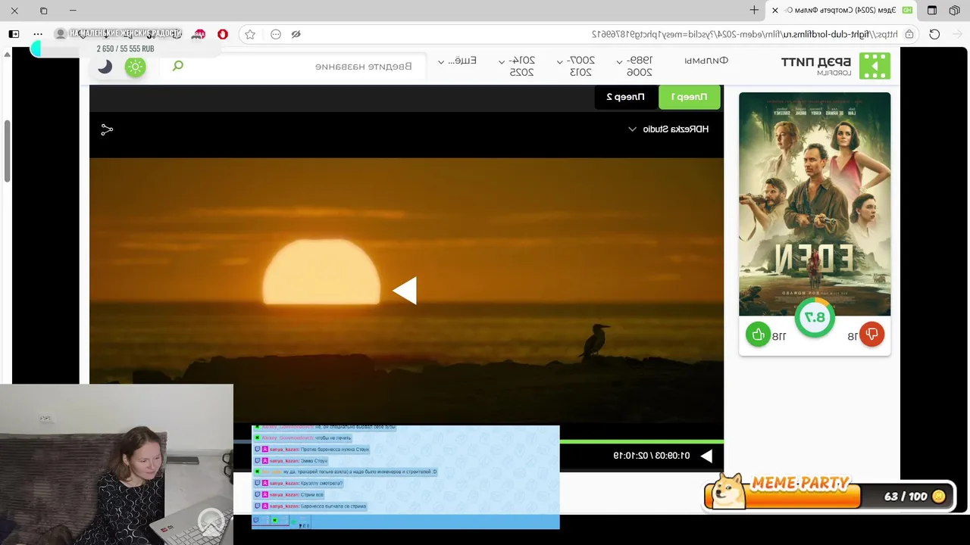The width and height of the screenshot is (970, 545).
Task: Expand the 2014-2025 years dropdown
Action: [x=516, y=66]
